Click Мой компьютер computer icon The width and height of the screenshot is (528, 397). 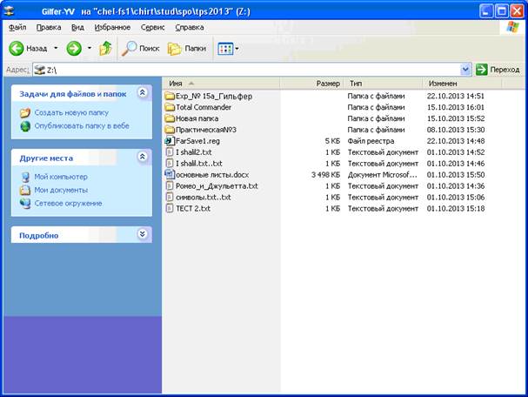pos(25,177)
